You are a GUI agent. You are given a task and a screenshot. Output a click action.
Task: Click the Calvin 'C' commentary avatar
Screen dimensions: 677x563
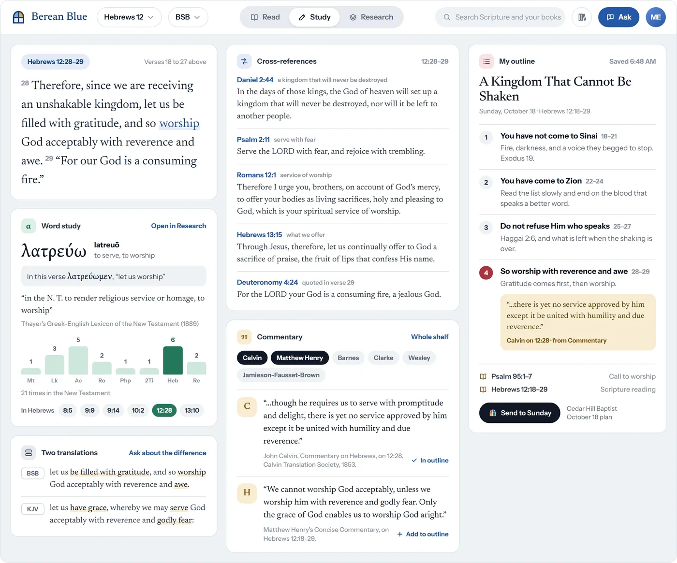click(247, 406)
